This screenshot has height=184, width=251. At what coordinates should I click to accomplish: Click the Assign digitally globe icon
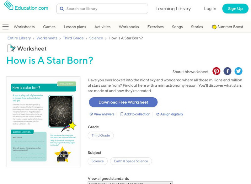click(158, 114)
